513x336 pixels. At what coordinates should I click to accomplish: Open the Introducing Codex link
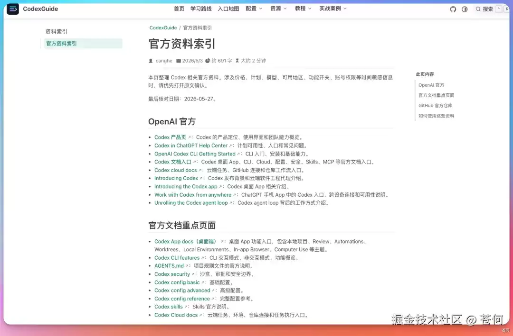pyautogui.click(x=176, y=178)
